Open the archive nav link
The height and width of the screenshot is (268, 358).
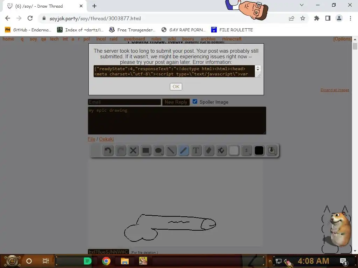pyautogui.click(x=208, y=39)
